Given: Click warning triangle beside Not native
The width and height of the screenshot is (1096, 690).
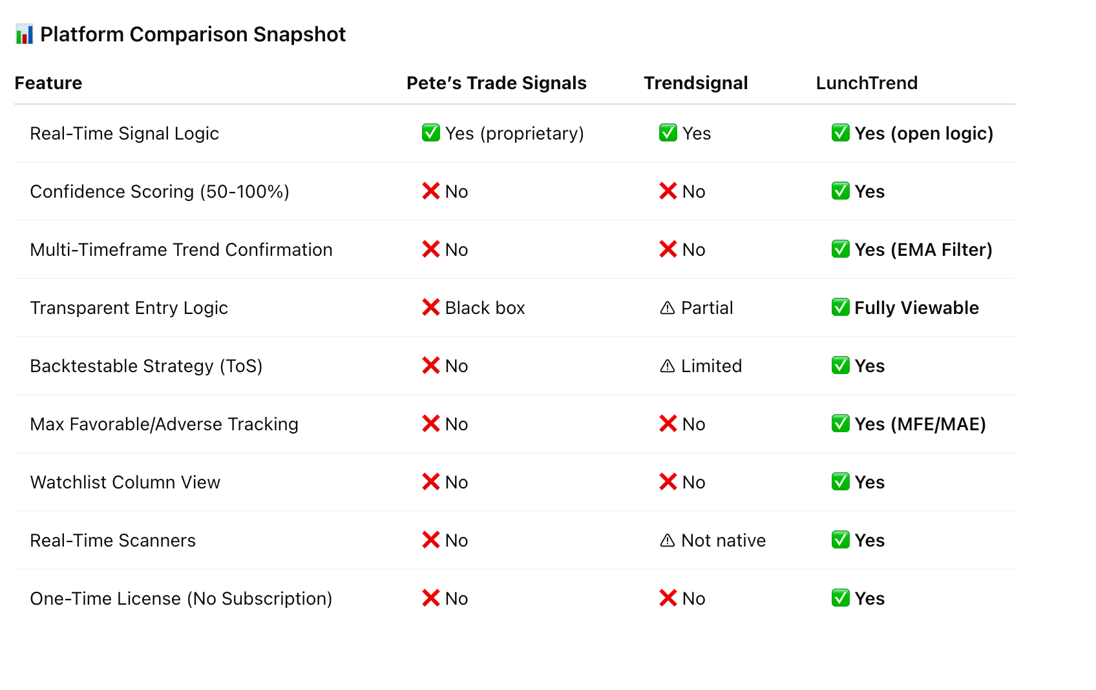Looking at the screenshot, I should click(668, 540).
